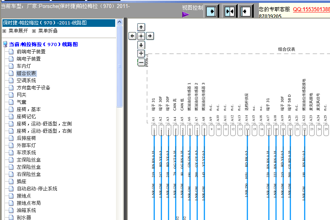Click the document icon beside 座椅记忆
The image size is (330, 220).
point(11,117)
